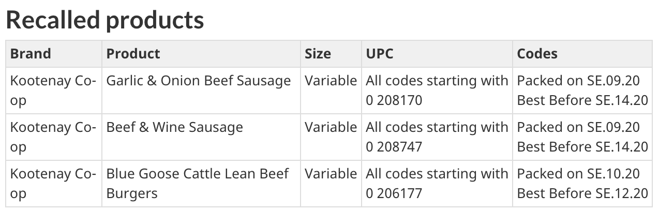
Task: Select the Brand column header
Action: 54,54
